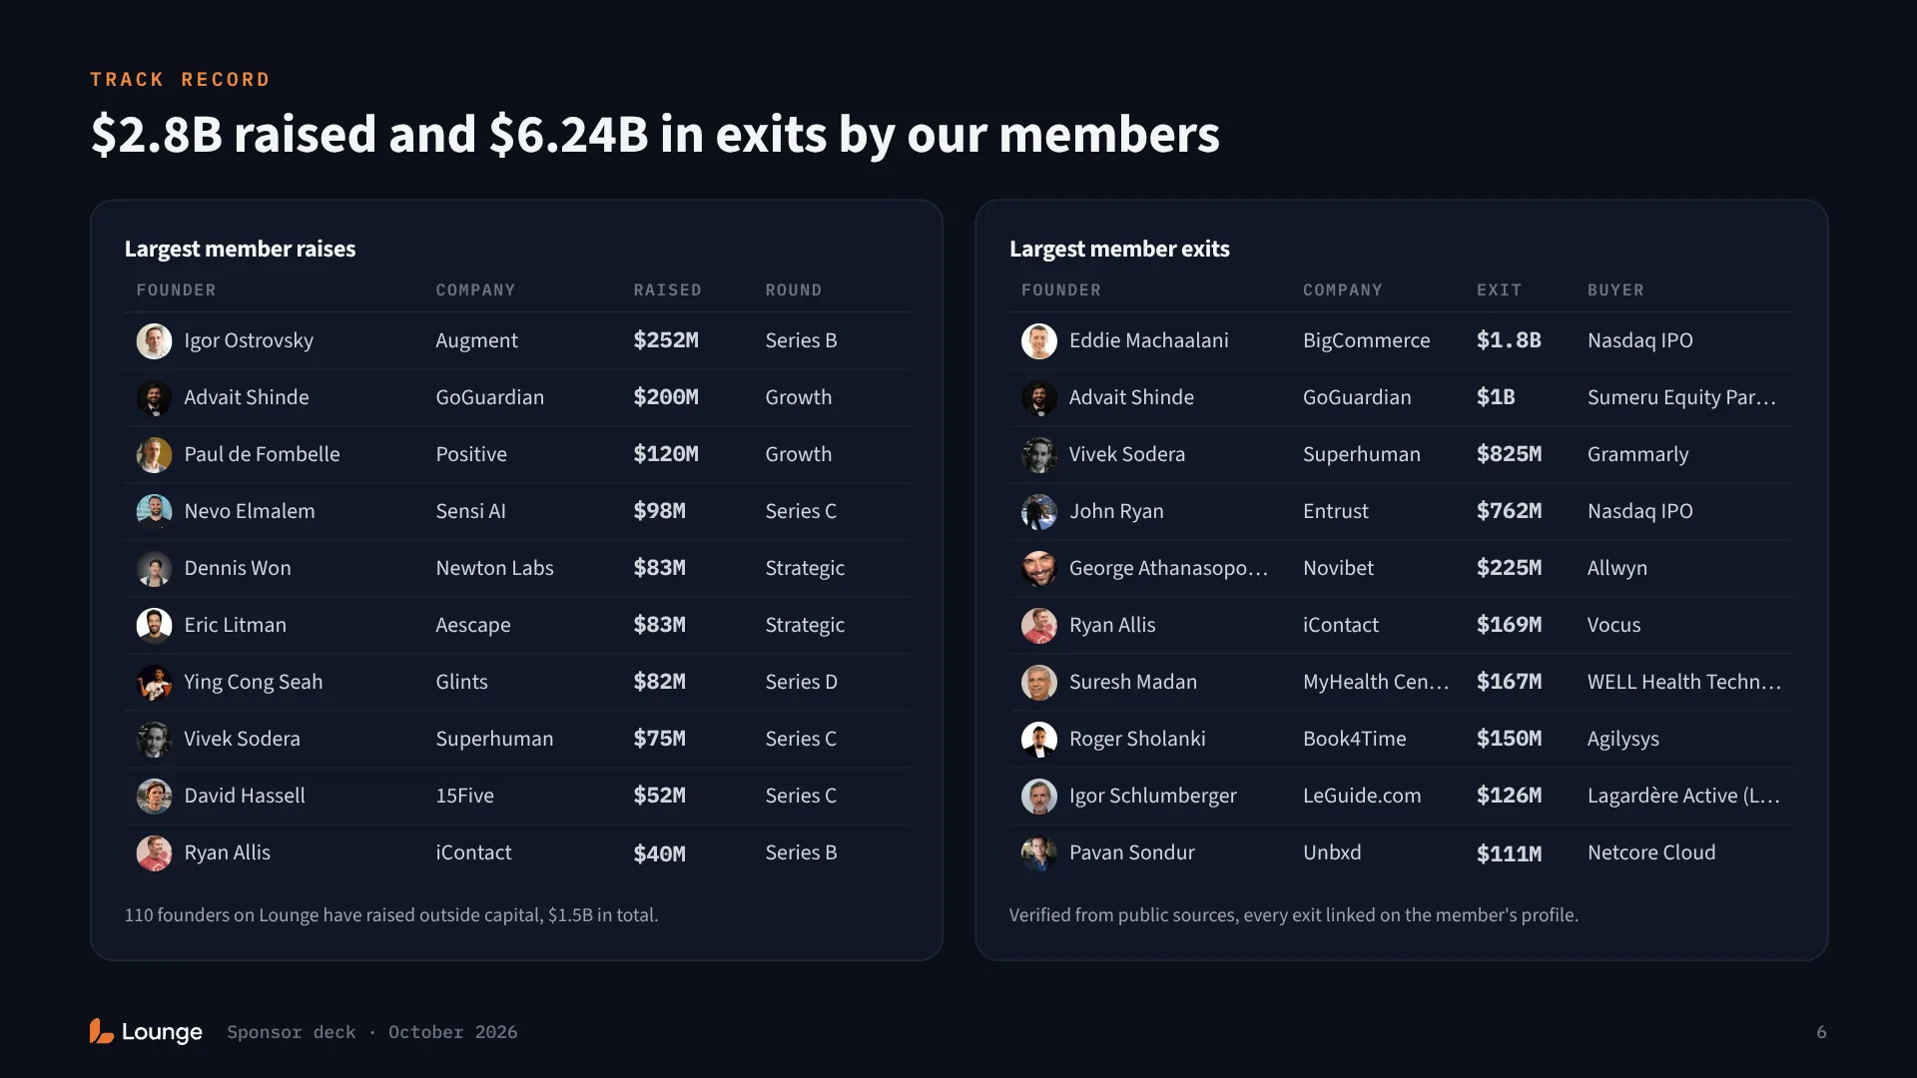The image size is (1917, 1078).
Task: Click the Largest member exits heading
Action: click(x=1119, y=249)
